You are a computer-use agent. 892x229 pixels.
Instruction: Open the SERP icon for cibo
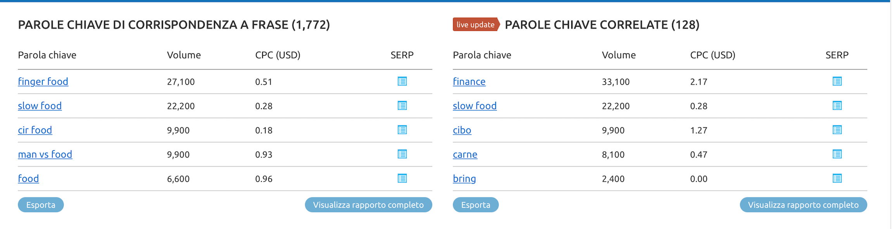(837, 130)
